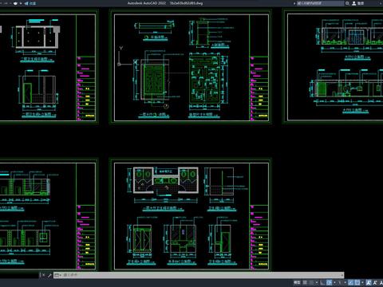Click the highlighted polar tracking icon
The width and height of the screenshot is (383, 287).
329,282
